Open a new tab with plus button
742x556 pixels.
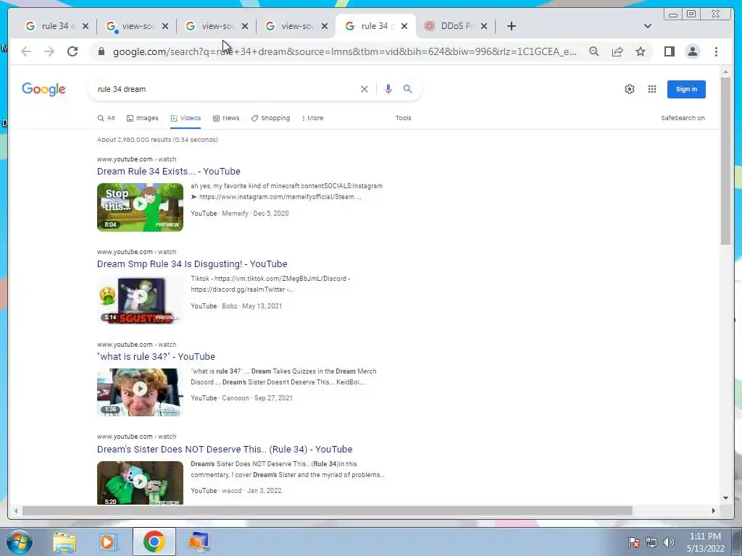point(511,26)
